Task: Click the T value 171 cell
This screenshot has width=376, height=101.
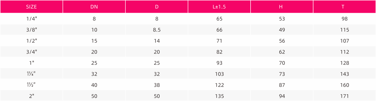Action: [x=345, y=96]
